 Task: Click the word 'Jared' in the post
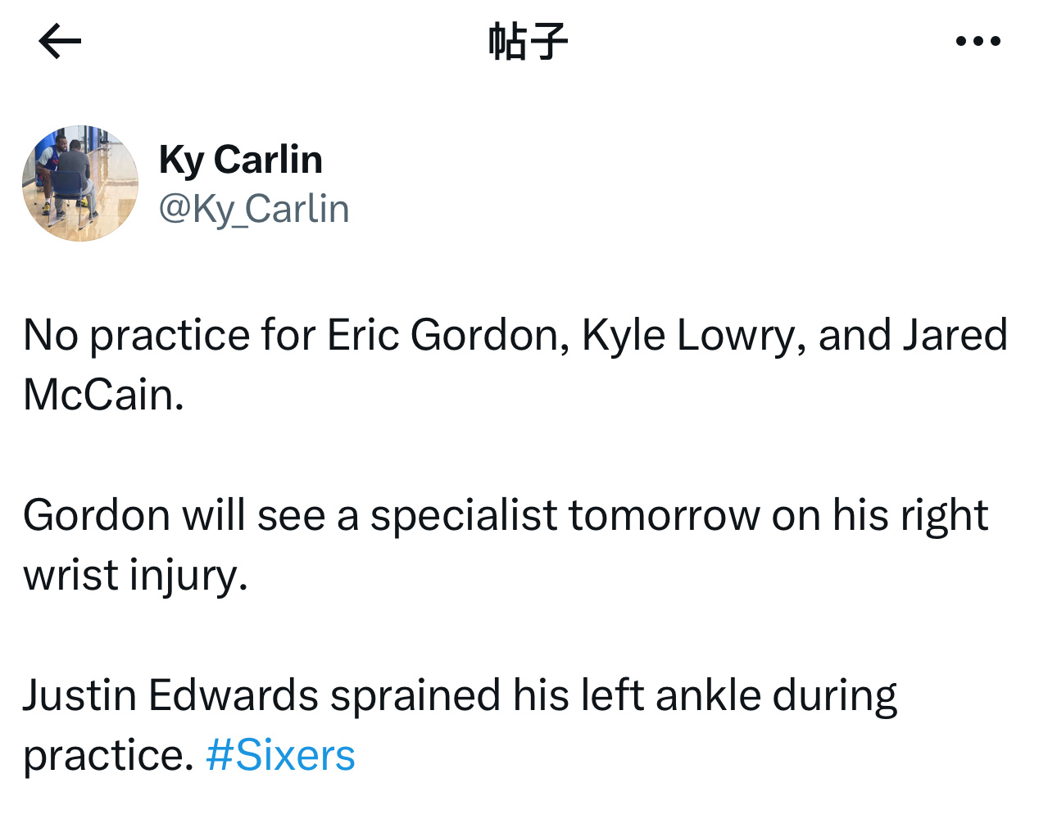coord(955,335)
